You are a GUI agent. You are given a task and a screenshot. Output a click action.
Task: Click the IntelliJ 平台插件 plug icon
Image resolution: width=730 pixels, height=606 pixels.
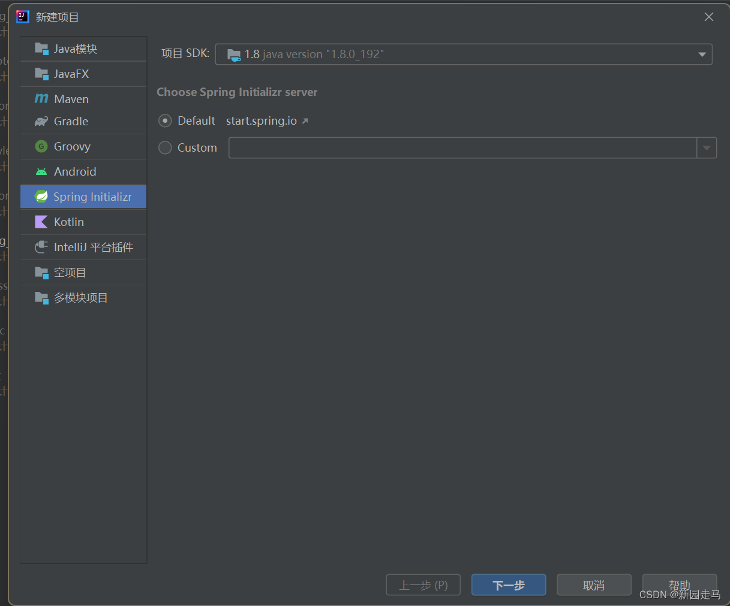tap(41, 247)
